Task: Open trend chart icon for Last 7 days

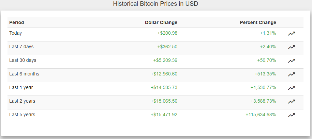Action: (291, 47)
